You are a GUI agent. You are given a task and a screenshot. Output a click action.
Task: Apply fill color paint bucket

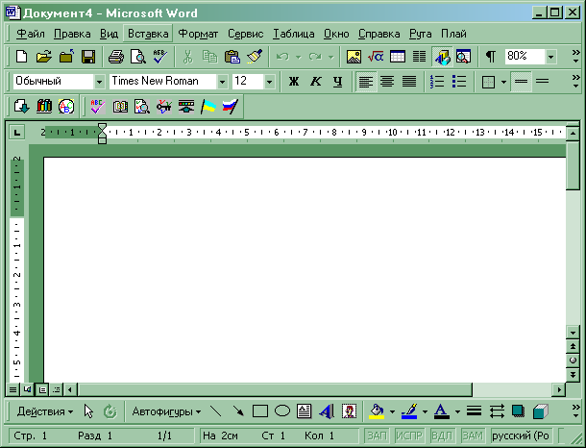pyautogui.click(x=378, y=411)
